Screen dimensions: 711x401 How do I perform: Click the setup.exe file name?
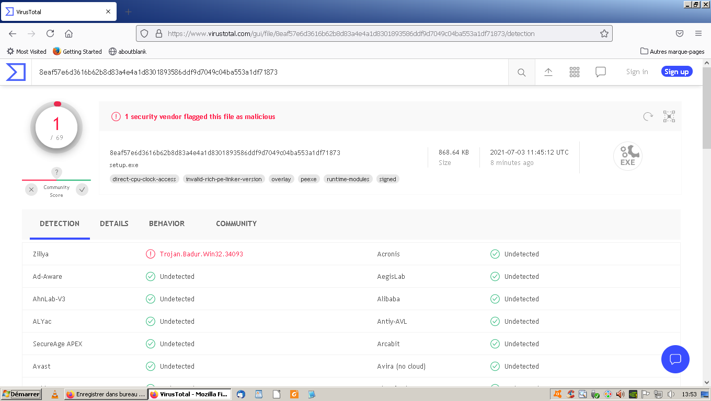coord(124,165)
